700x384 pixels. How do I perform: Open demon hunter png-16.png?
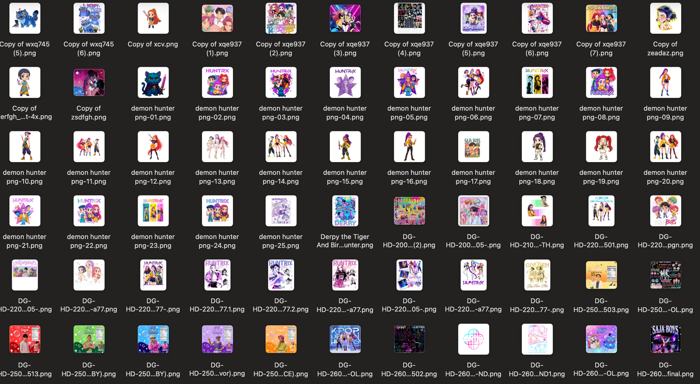[409, 146]
